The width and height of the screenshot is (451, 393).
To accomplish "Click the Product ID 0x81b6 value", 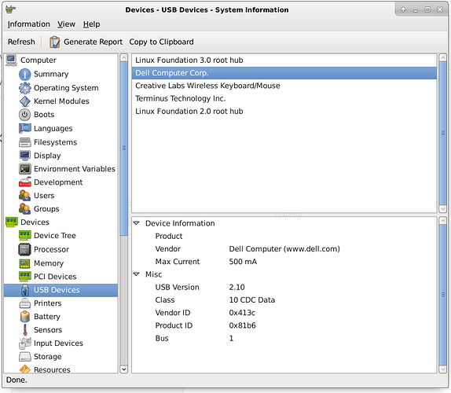I will click(x=243, y=325).
